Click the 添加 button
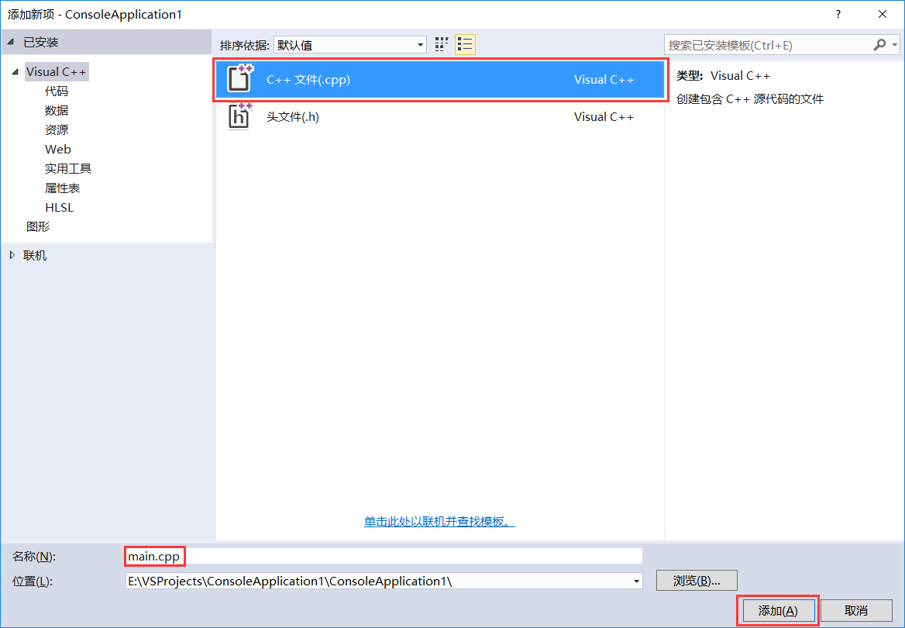This screenshot has height=628, width=905. pyautogui.click(x=777, y=610)
